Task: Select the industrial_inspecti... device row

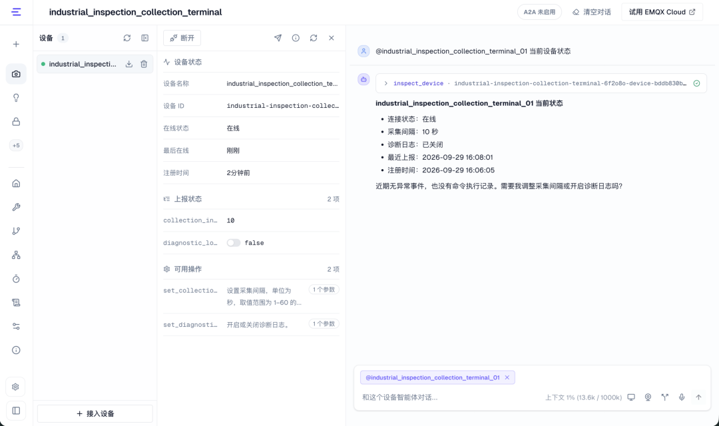Action: 95,64
